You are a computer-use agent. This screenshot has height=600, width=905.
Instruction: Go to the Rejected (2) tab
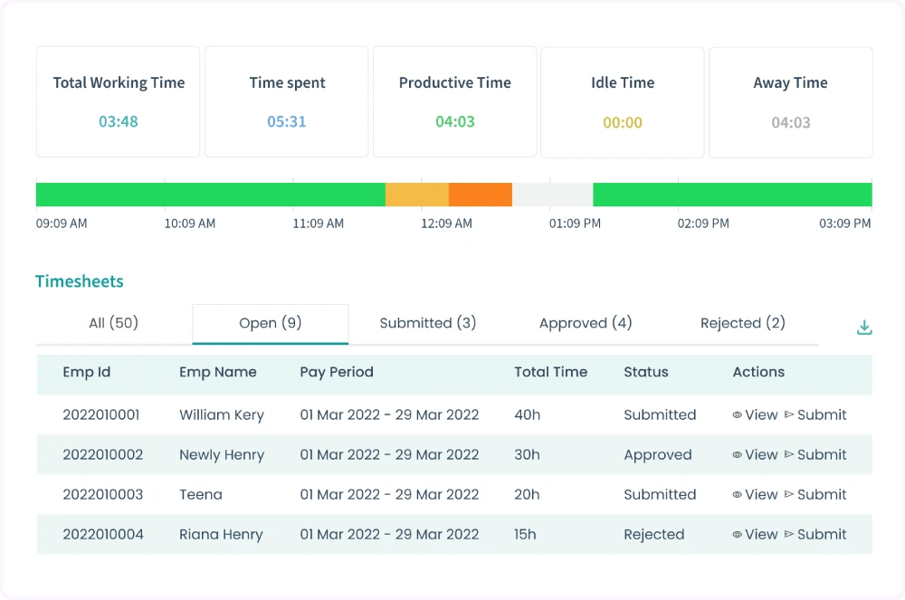tap(743, 323)
